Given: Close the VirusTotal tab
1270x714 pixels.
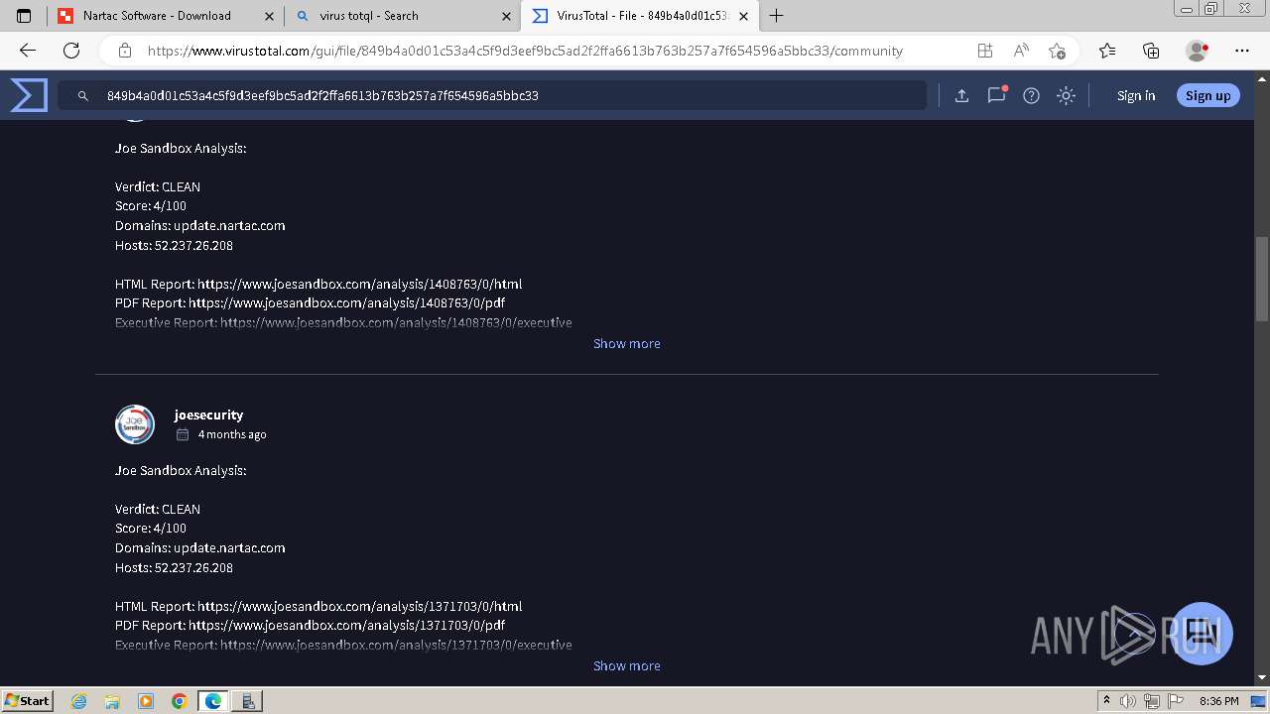Looking at the screenshot, I should pos(744,16).
